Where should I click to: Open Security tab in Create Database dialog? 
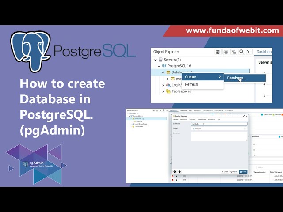coord(192,120)
